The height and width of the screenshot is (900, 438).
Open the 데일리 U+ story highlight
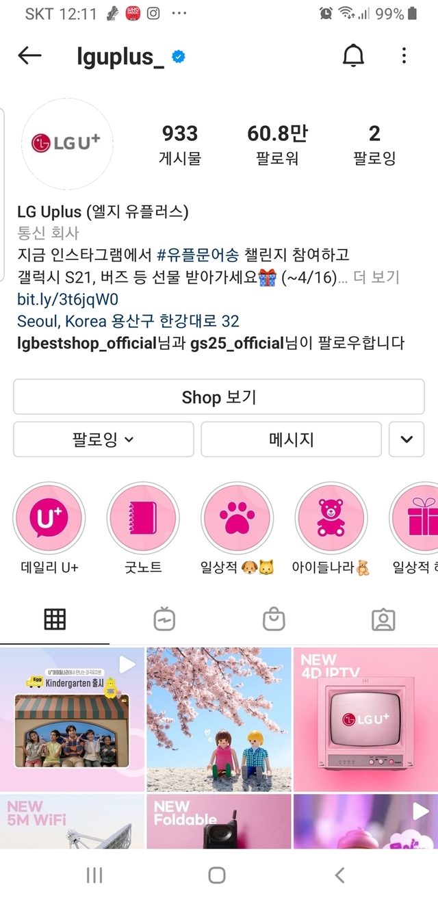[x=49, y=518]
